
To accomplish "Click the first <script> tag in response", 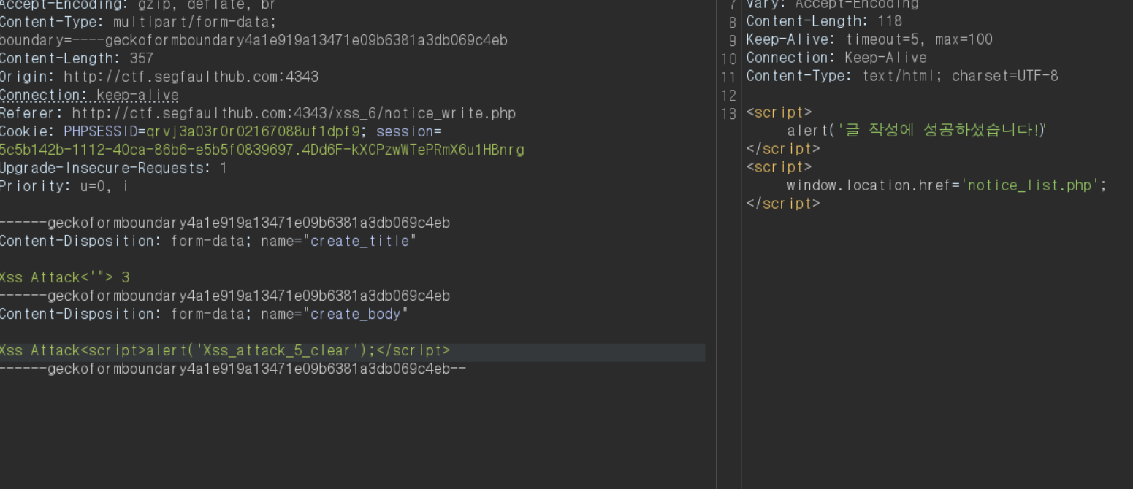I will (x=779, y=112).
